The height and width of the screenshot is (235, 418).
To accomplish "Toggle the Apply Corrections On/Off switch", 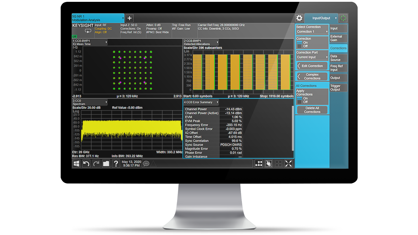I will (299, 100).
